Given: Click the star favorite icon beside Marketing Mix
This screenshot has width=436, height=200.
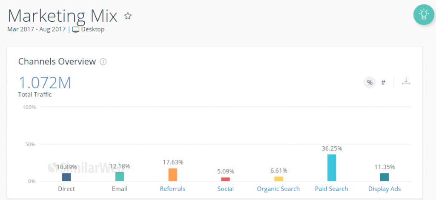Looking at the screenshot, I should tap(128, 16).
